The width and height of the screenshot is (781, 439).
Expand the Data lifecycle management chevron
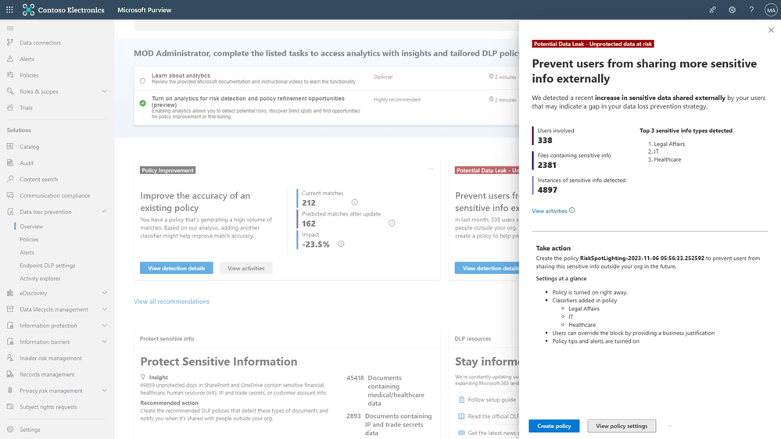(104, 309)
